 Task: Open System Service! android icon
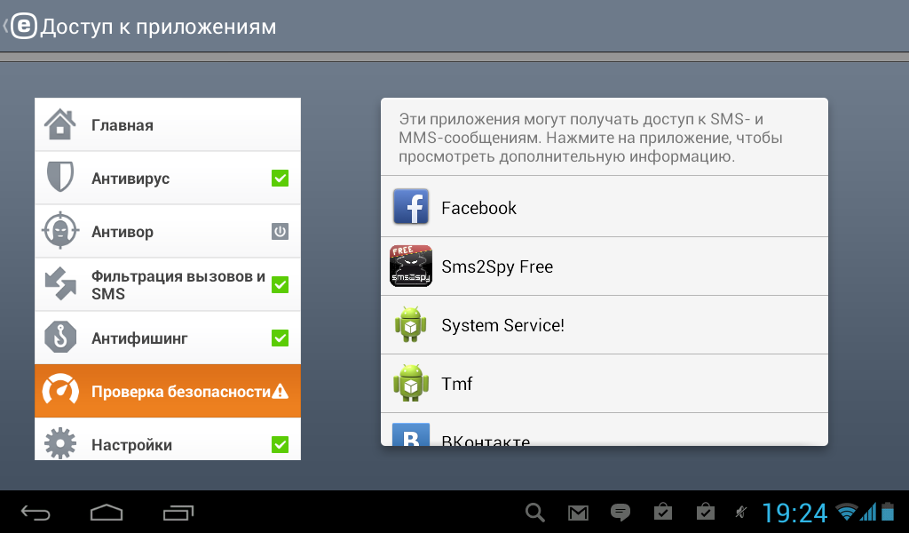coord(411,324)
